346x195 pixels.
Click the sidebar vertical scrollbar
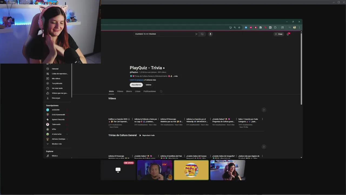pyautogui.click(x=72, y=81)
